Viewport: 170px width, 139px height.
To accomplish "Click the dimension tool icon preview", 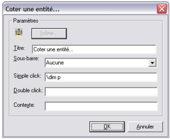I will click(19, 32).
